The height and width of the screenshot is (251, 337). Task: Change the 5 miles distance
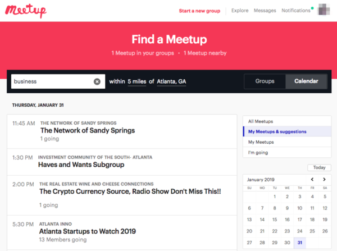(137, 81)
